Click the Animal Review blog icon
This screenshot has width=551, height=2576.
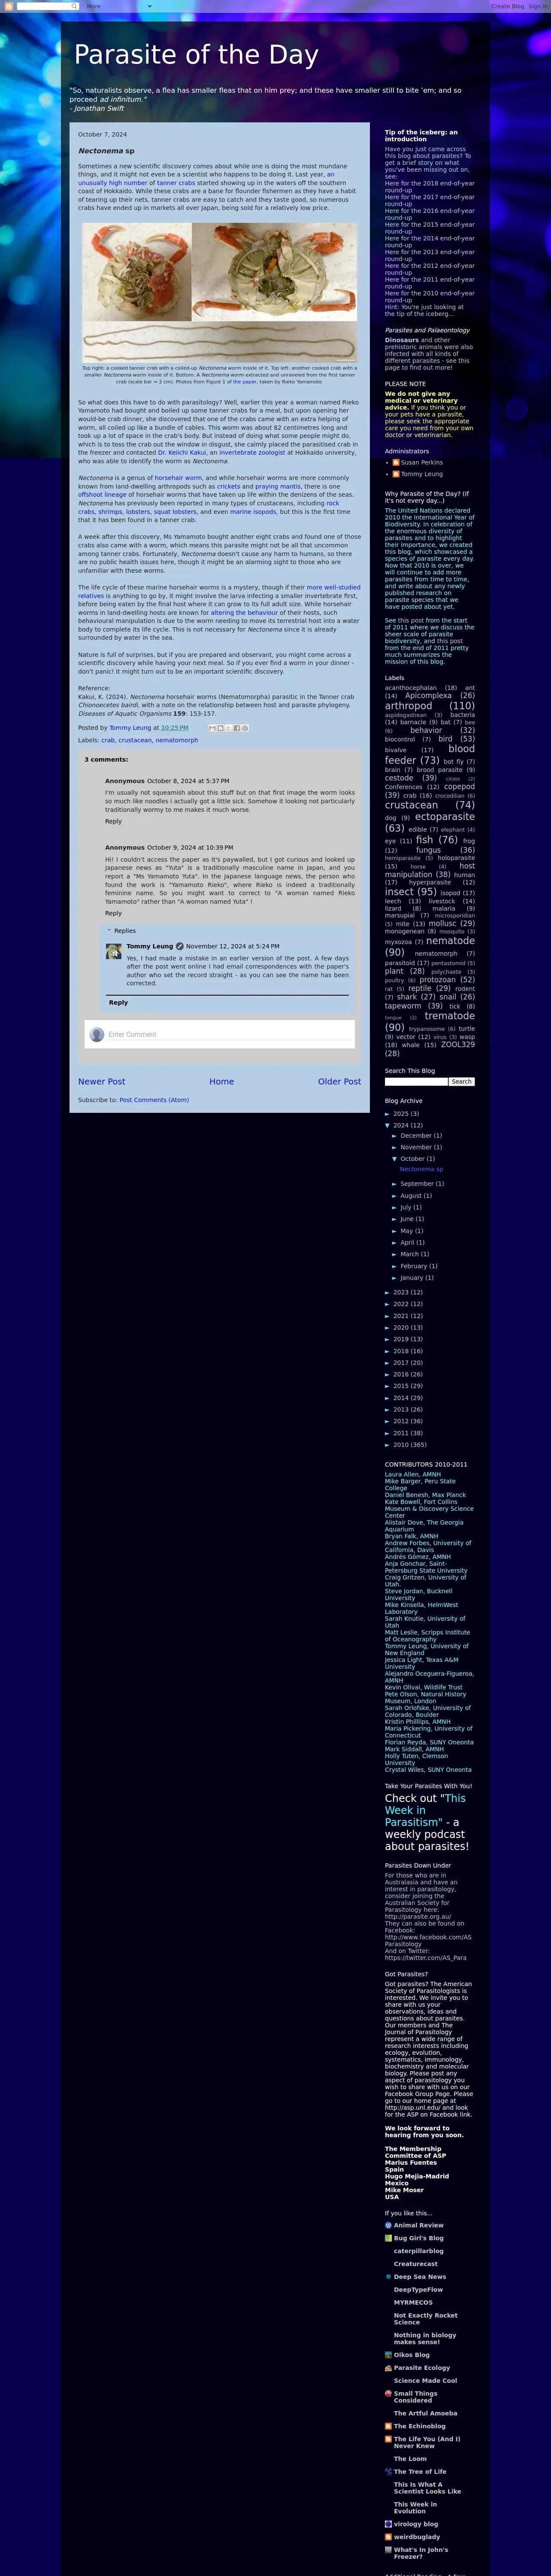[x=388, y=2225]
